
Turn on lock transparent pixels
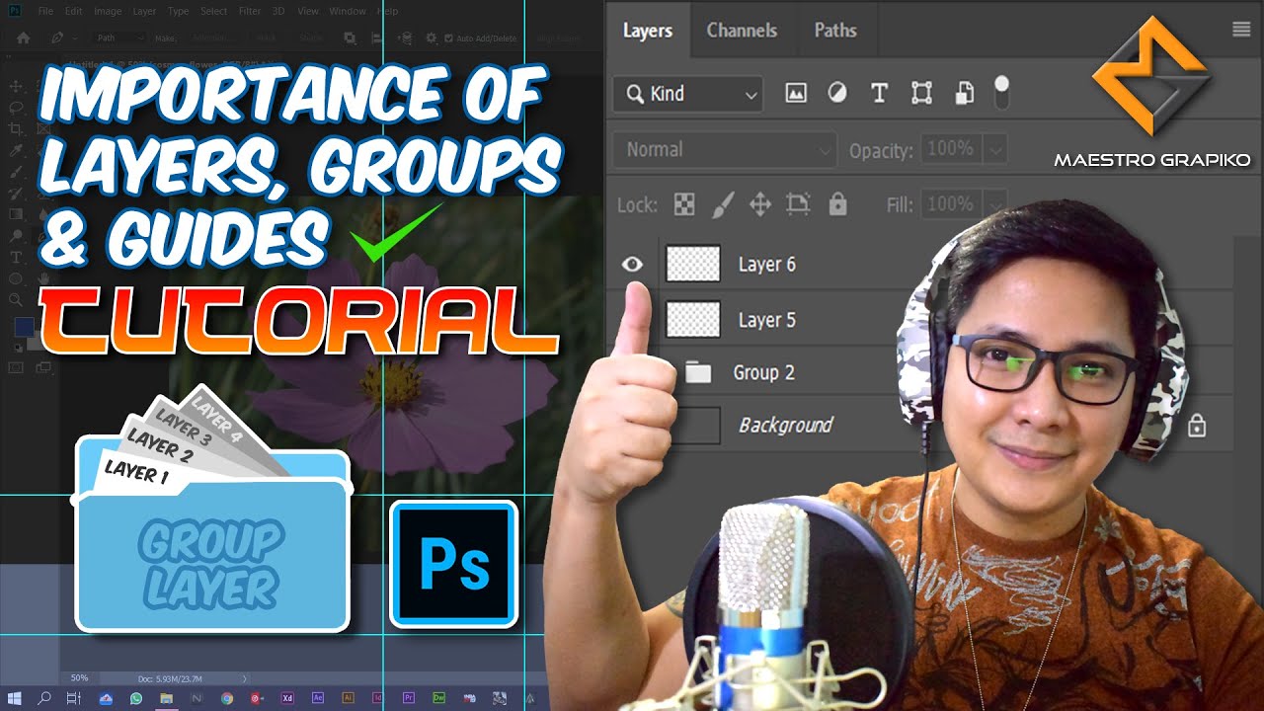click(x=683, y=204)
